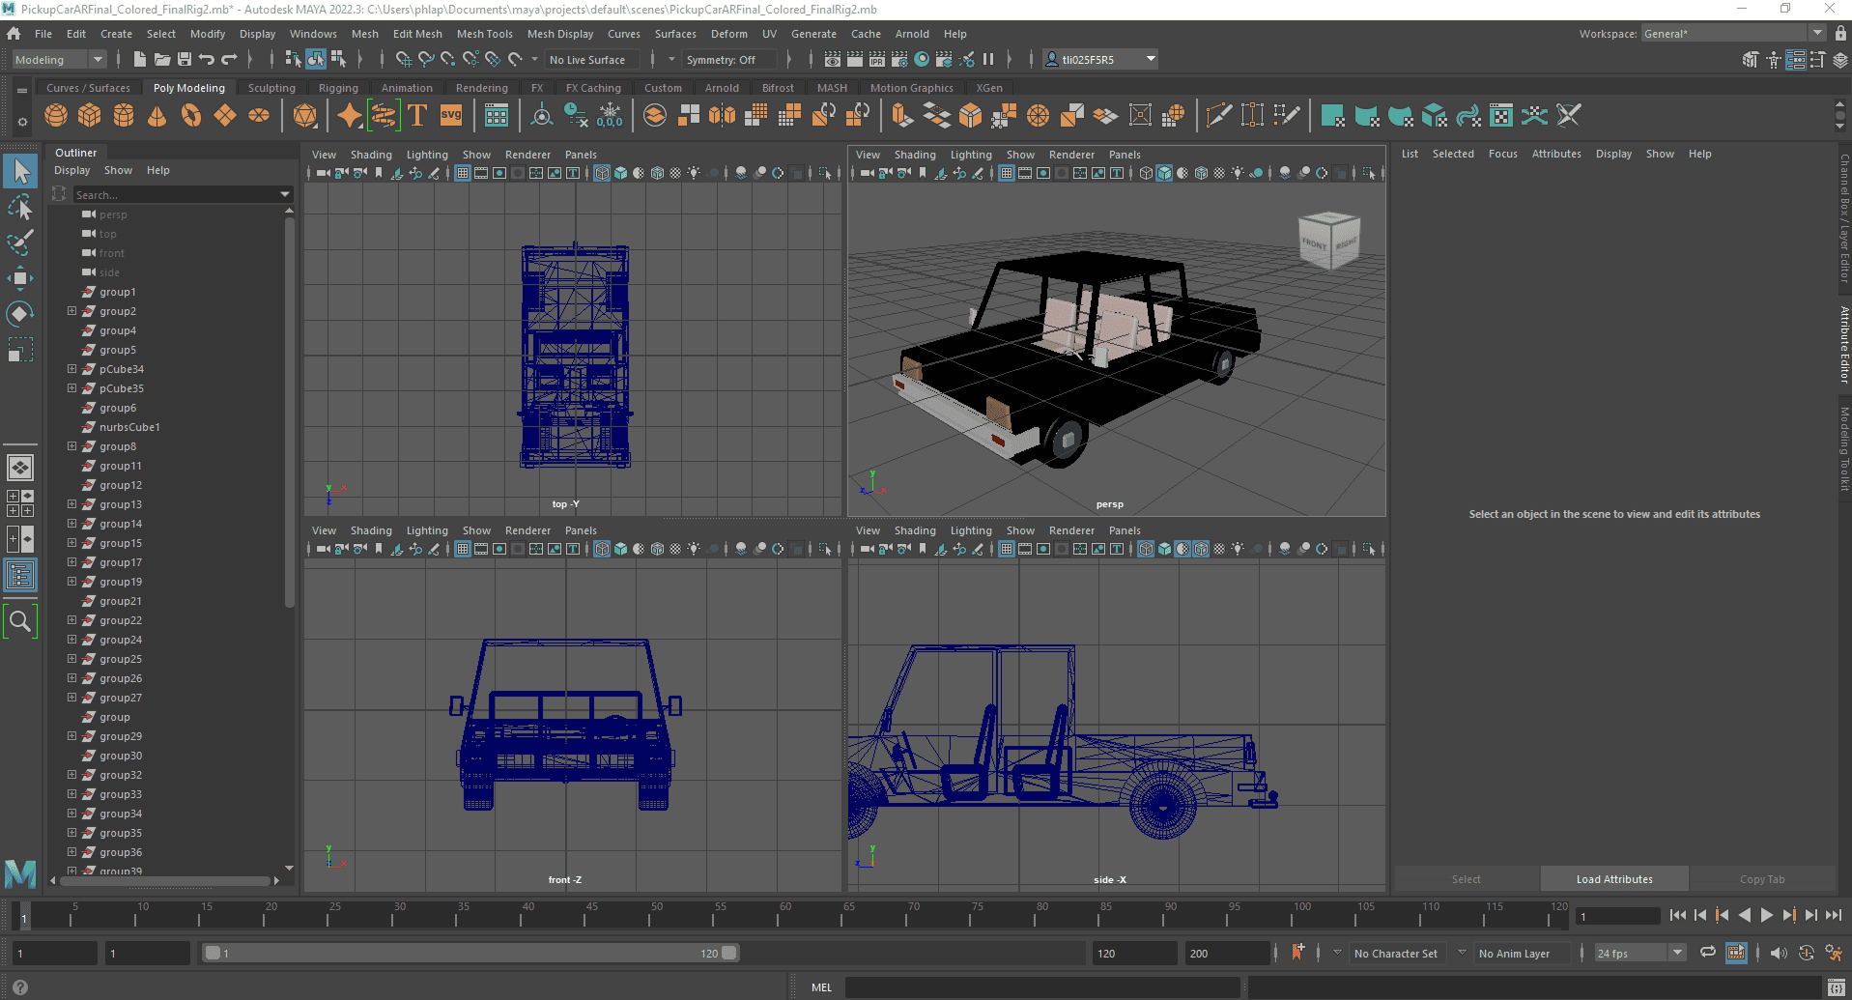The image size is (1852, 1000).
Task: Create a polygon sphere from the shelf
Action: [56, 116]
